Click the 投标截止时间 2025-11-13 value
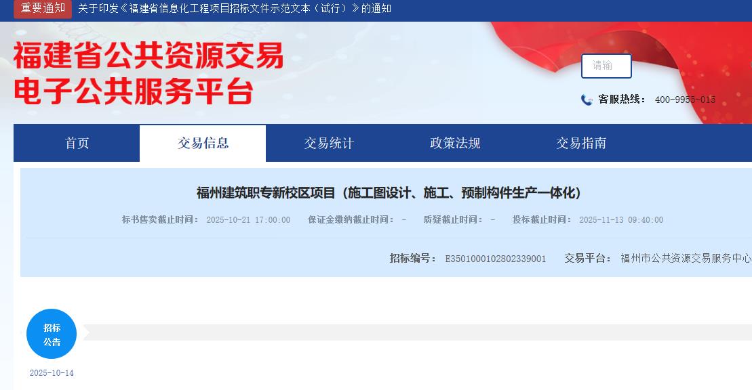 pyautogui.click(x=621, y=220)
